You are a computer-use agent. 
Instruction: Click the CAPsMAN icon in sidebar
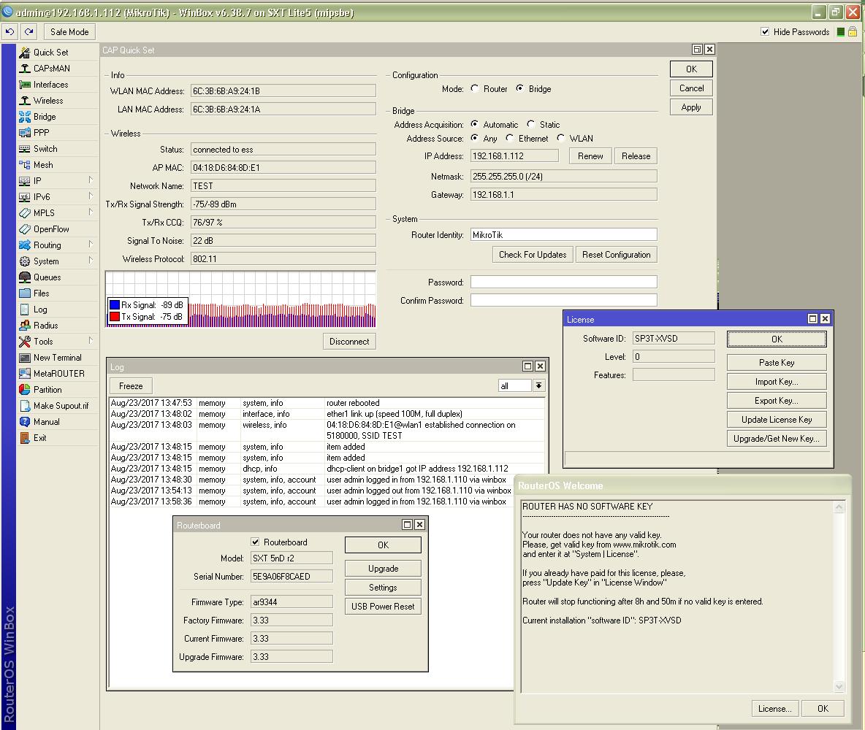pos(25,69)
